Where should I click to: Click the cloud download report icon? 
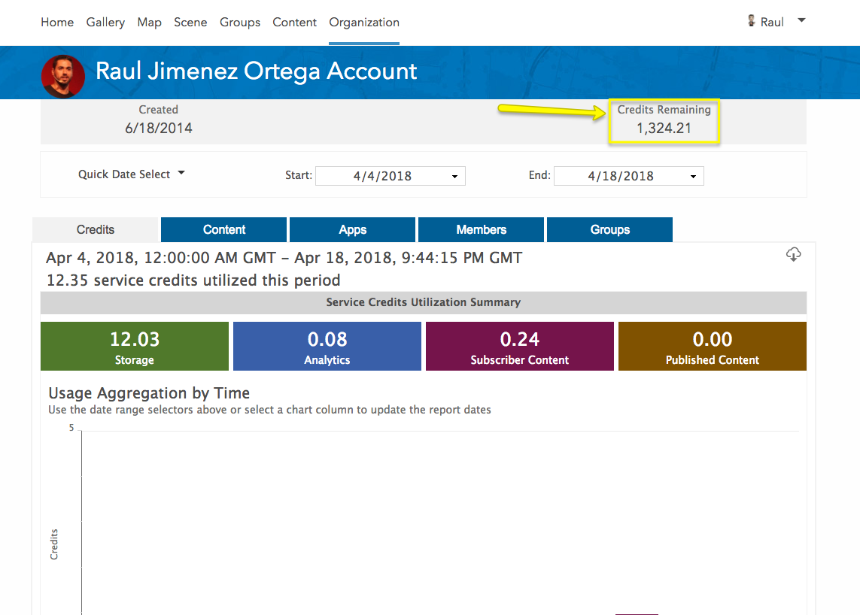click(793, 255)
